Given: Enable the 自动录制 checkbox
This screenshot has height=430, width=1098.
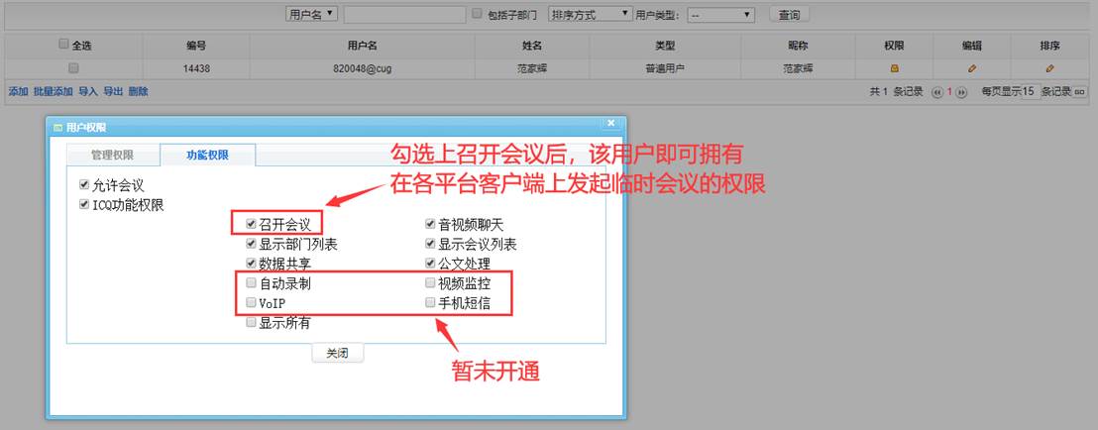Looking at the screenshot, I should point(252,283).
